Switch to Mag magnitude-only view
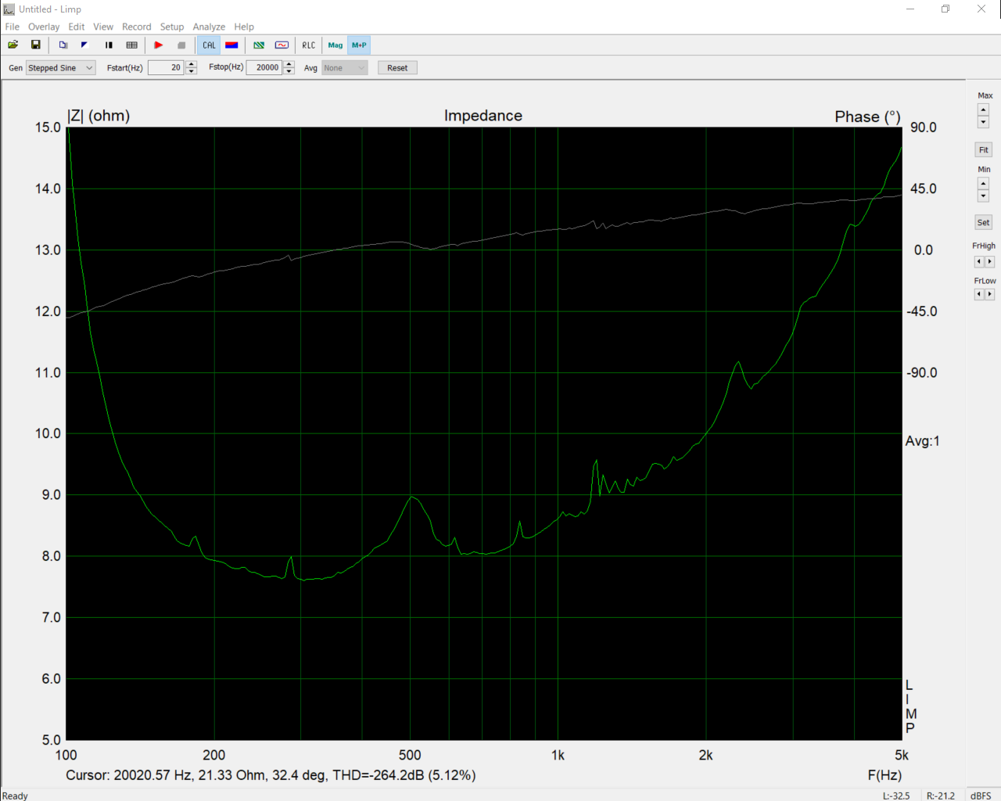The image size is (1001, 801). click(335, 45)
